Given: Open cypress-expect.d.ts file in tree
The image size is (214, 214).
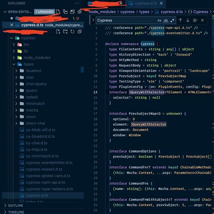Looking at the screenshot, I should point(44,169).
